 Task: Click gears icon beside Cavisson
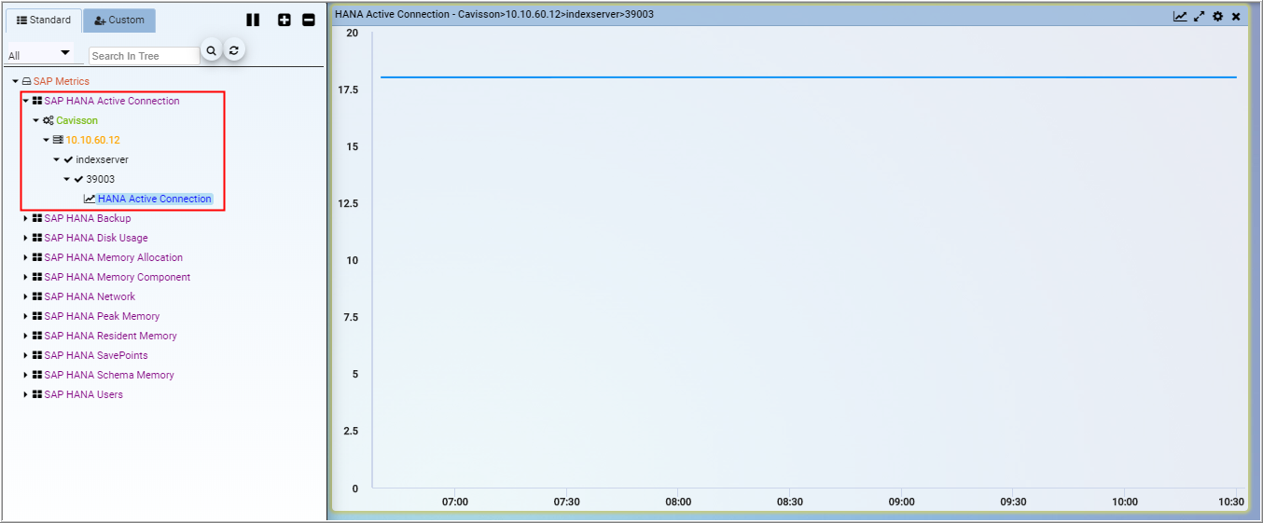coord(49,120)
